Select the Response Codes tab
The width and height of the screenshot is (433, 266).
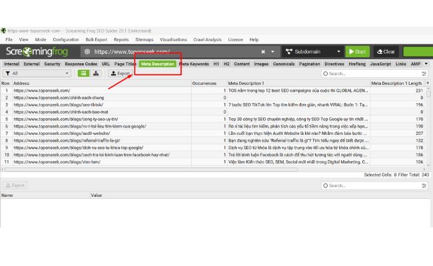(x=81, y=64)
